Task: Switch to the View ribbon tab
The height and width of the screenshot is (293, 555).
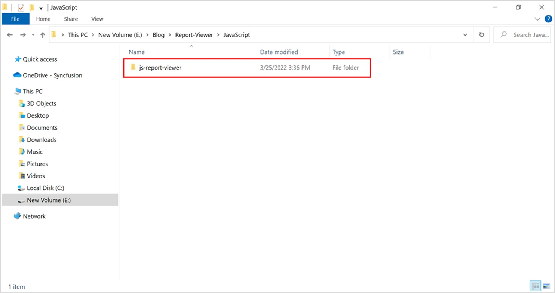Action: tap(97, 19)
